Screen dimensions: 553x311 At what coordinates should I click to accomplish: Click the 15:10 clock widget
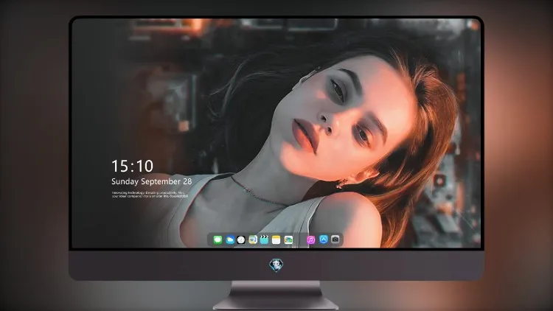click(x=132, y=166)
